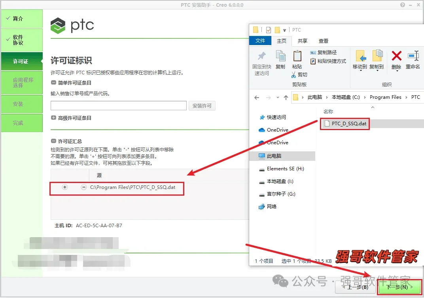Open the second OneDrive entry
424x298 pixels.
coord(273,143)
